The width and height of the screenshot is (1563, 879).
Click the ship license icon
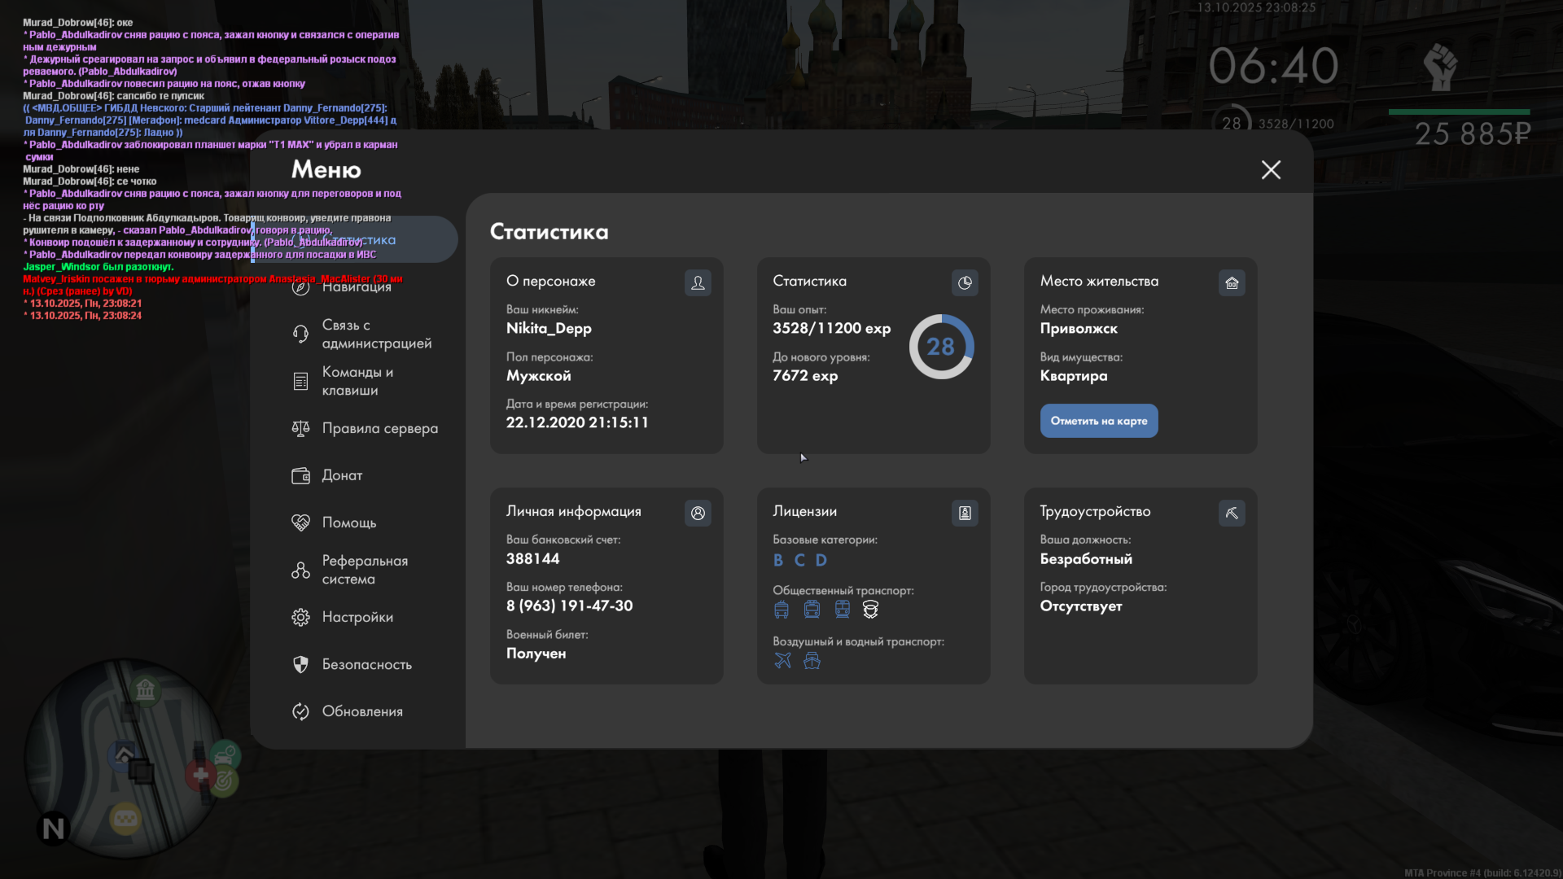tap(812, 661)
